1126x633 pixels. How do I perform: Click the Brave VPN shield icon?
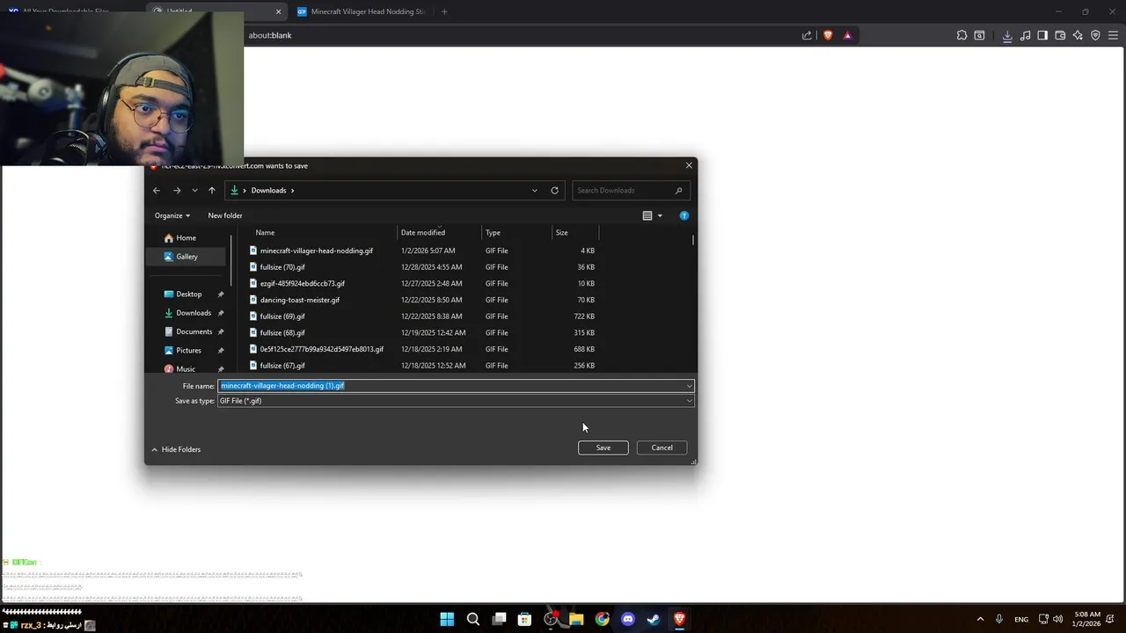(x=1095, y=35)
